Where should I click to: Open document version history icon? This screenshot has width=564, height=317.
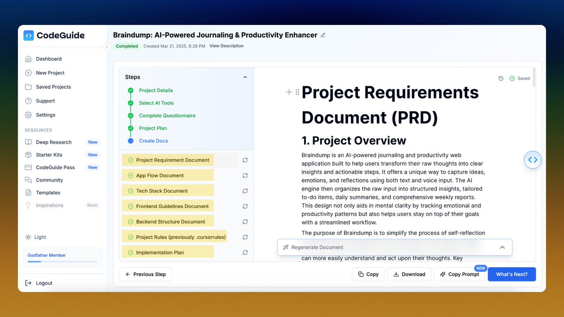point(501,79)
